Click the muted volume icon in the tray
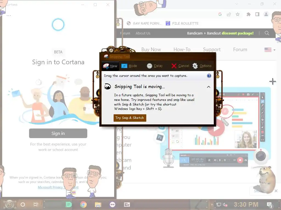Screen dimensions: 281x210 pos(225,205)
